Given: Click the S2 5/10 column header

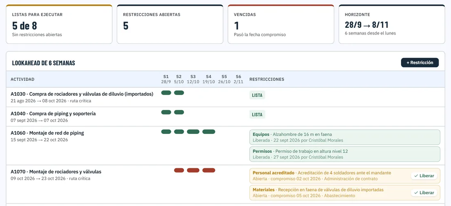Looking at the screenshot, I should coord(179,79).
